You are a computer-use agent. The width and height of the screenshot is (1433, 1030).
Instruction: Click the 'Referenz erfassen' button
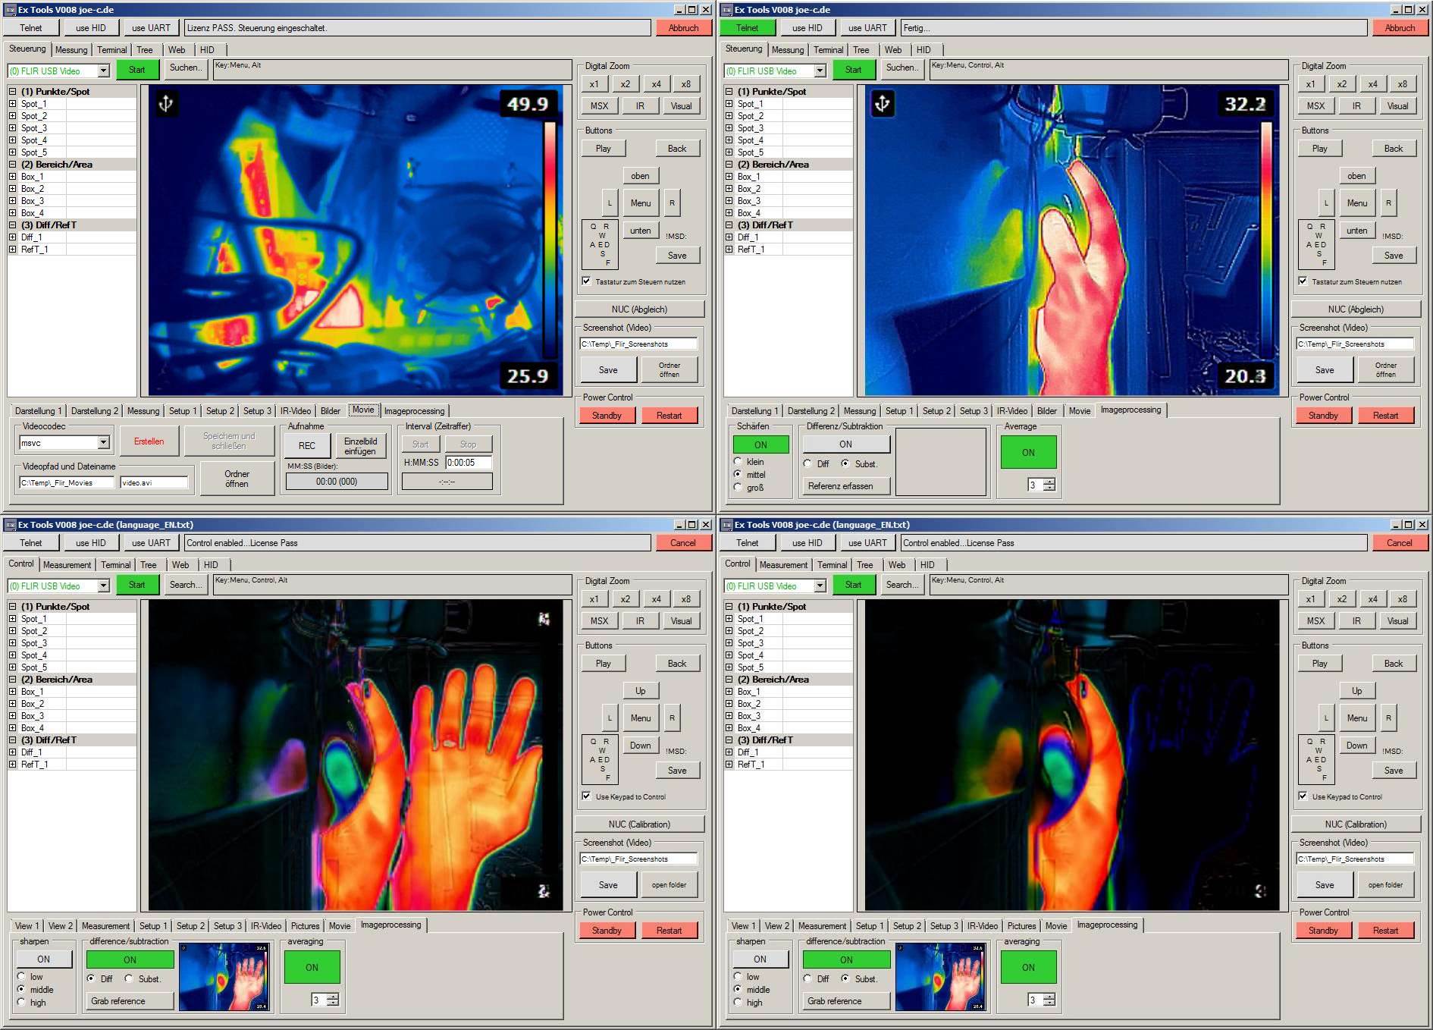[840, 486]
